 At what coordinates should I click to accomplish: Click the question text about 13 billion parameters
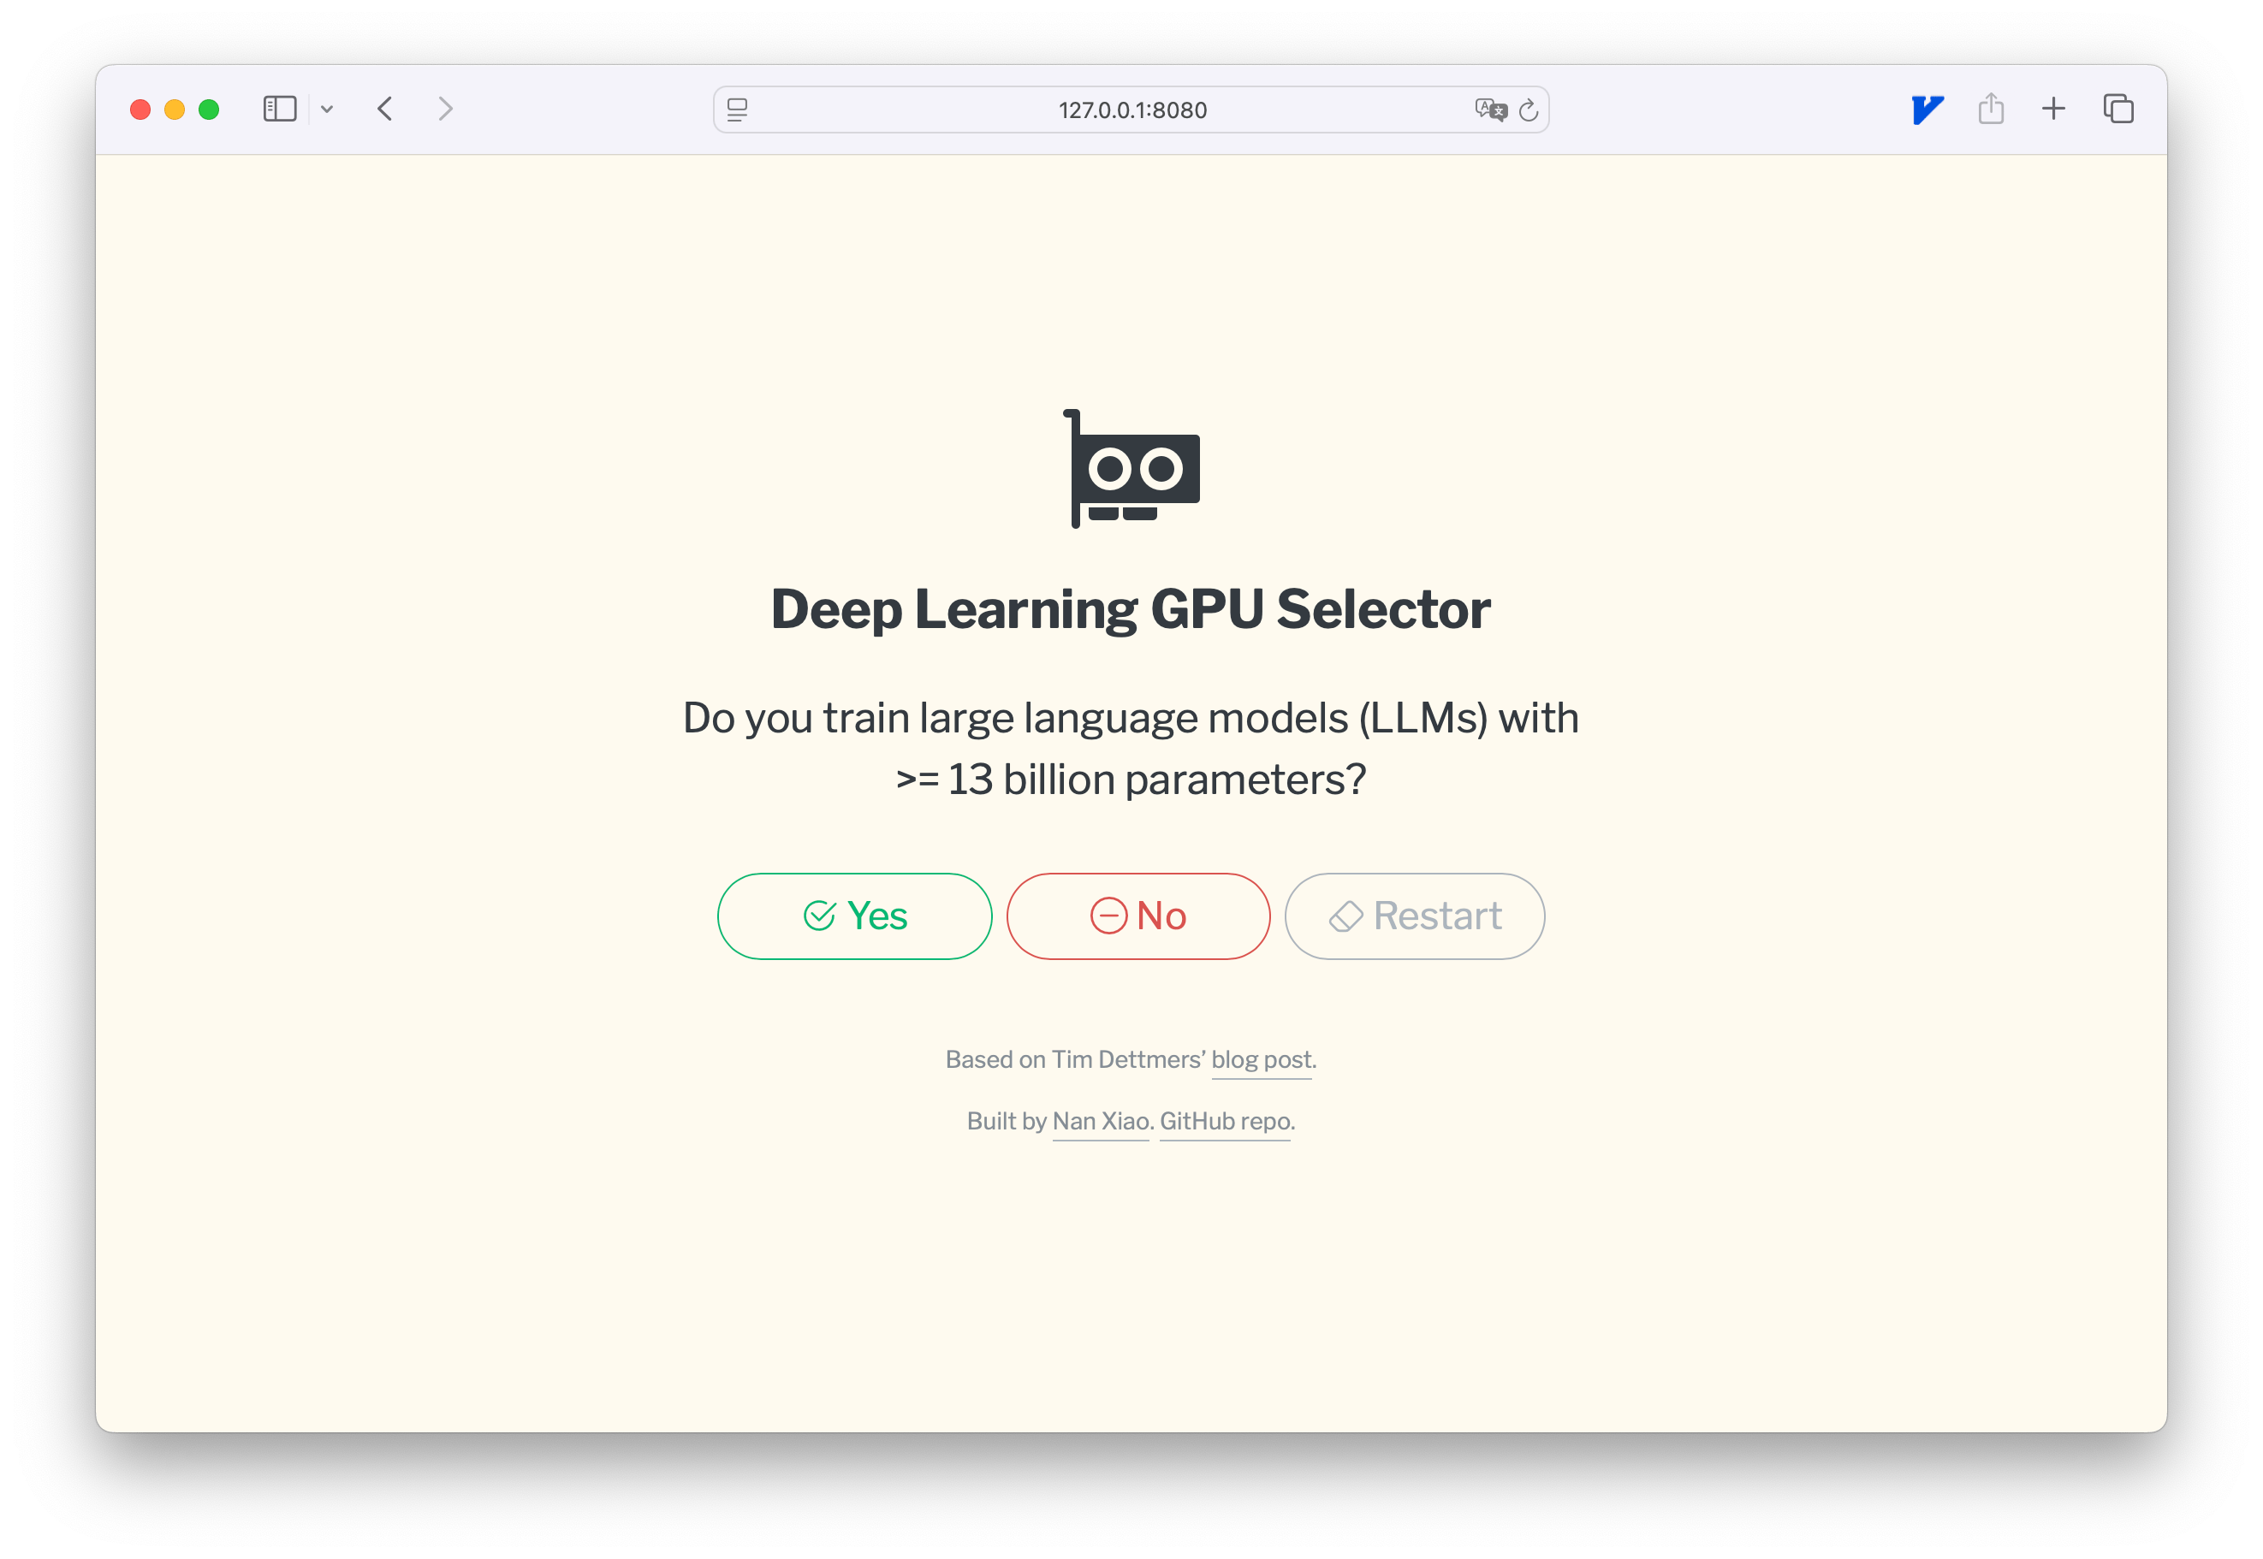(x=1131, y=748)
